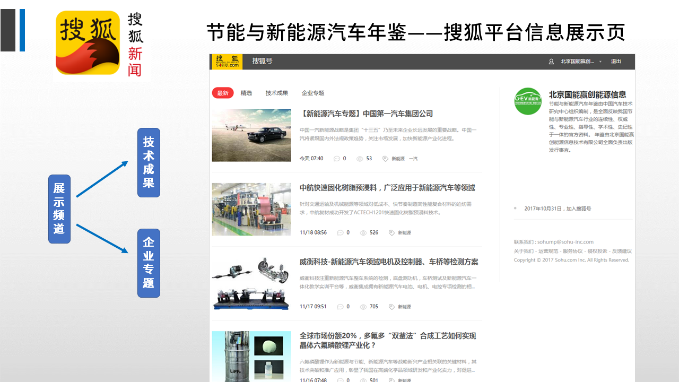
Task: Select the 技术成果 tab
Action: click(x=277, y=93)
